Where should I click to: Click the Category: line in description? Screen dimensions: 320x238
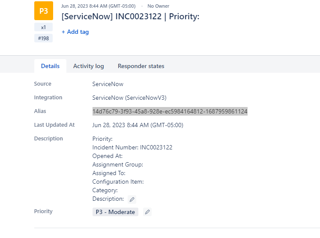(x=105, y=190)
